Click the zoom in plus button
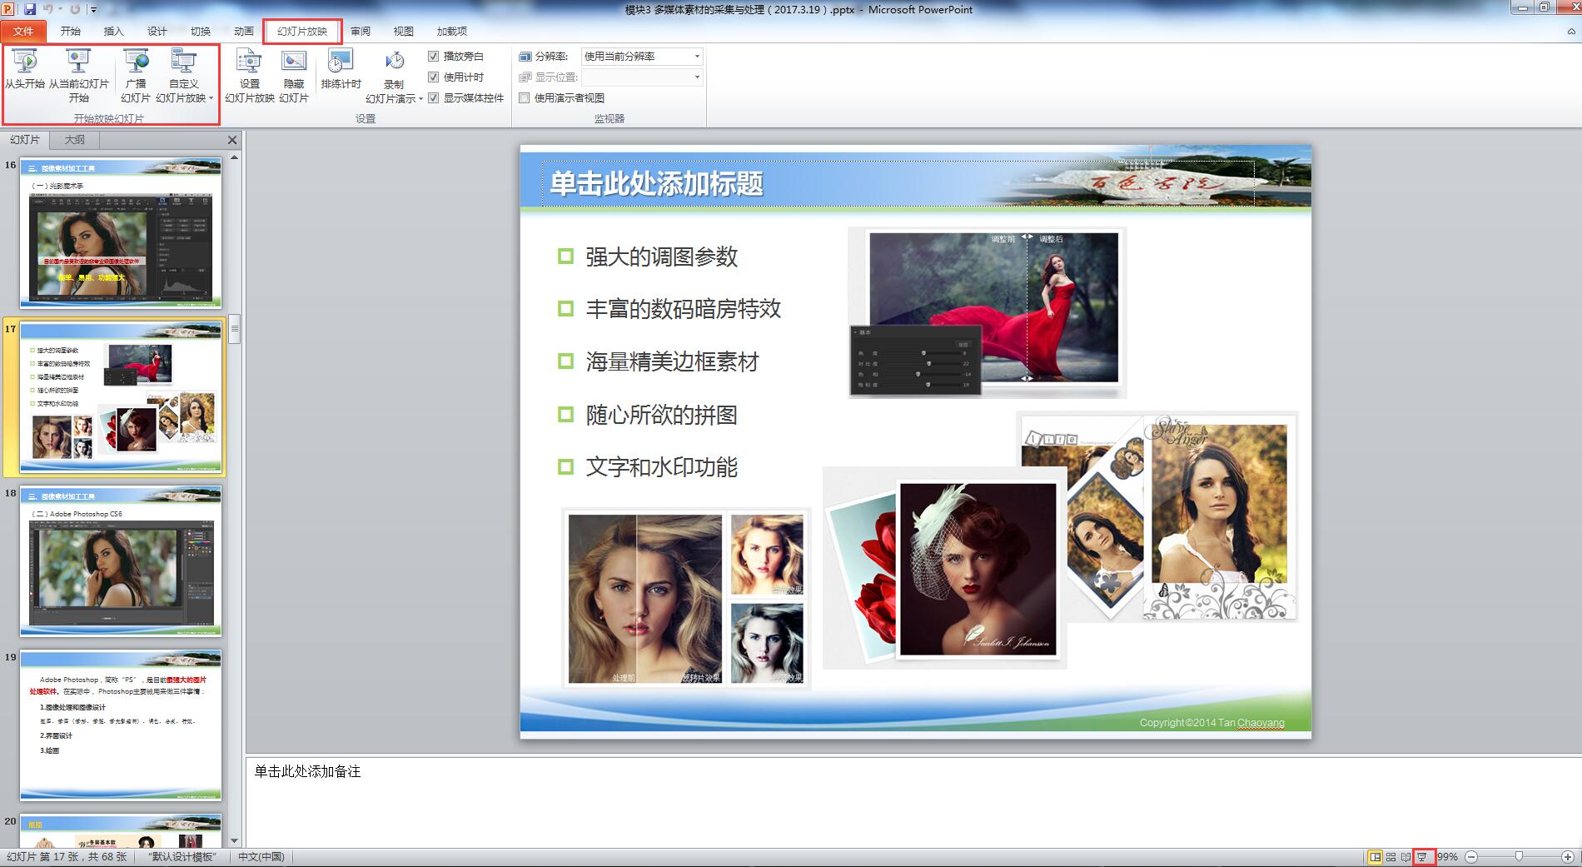Image resolution: width=1582 pixels, height=867 pixels. coord(1567,856)
